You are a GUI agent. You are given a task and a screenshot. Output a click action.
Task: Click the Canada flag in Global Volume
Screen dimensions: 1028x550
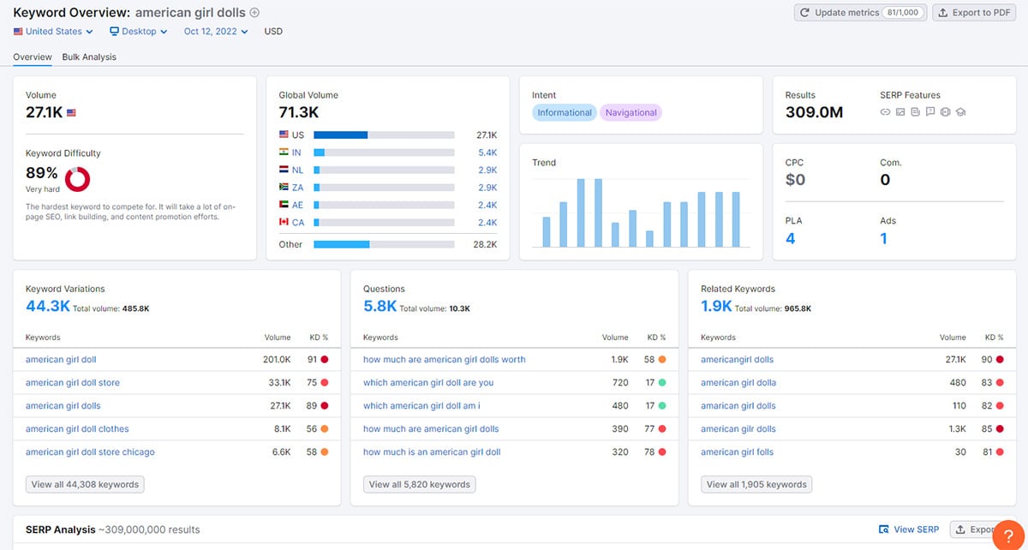284,222
